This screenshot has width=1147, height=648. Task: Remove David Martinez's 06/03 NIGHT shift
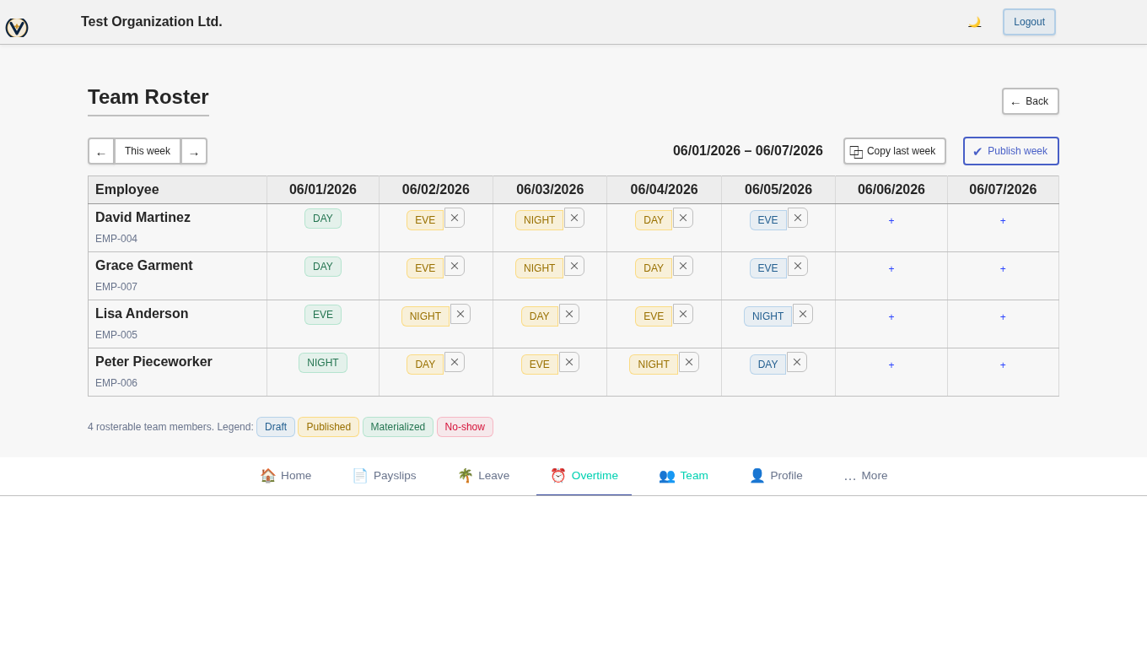574,218
